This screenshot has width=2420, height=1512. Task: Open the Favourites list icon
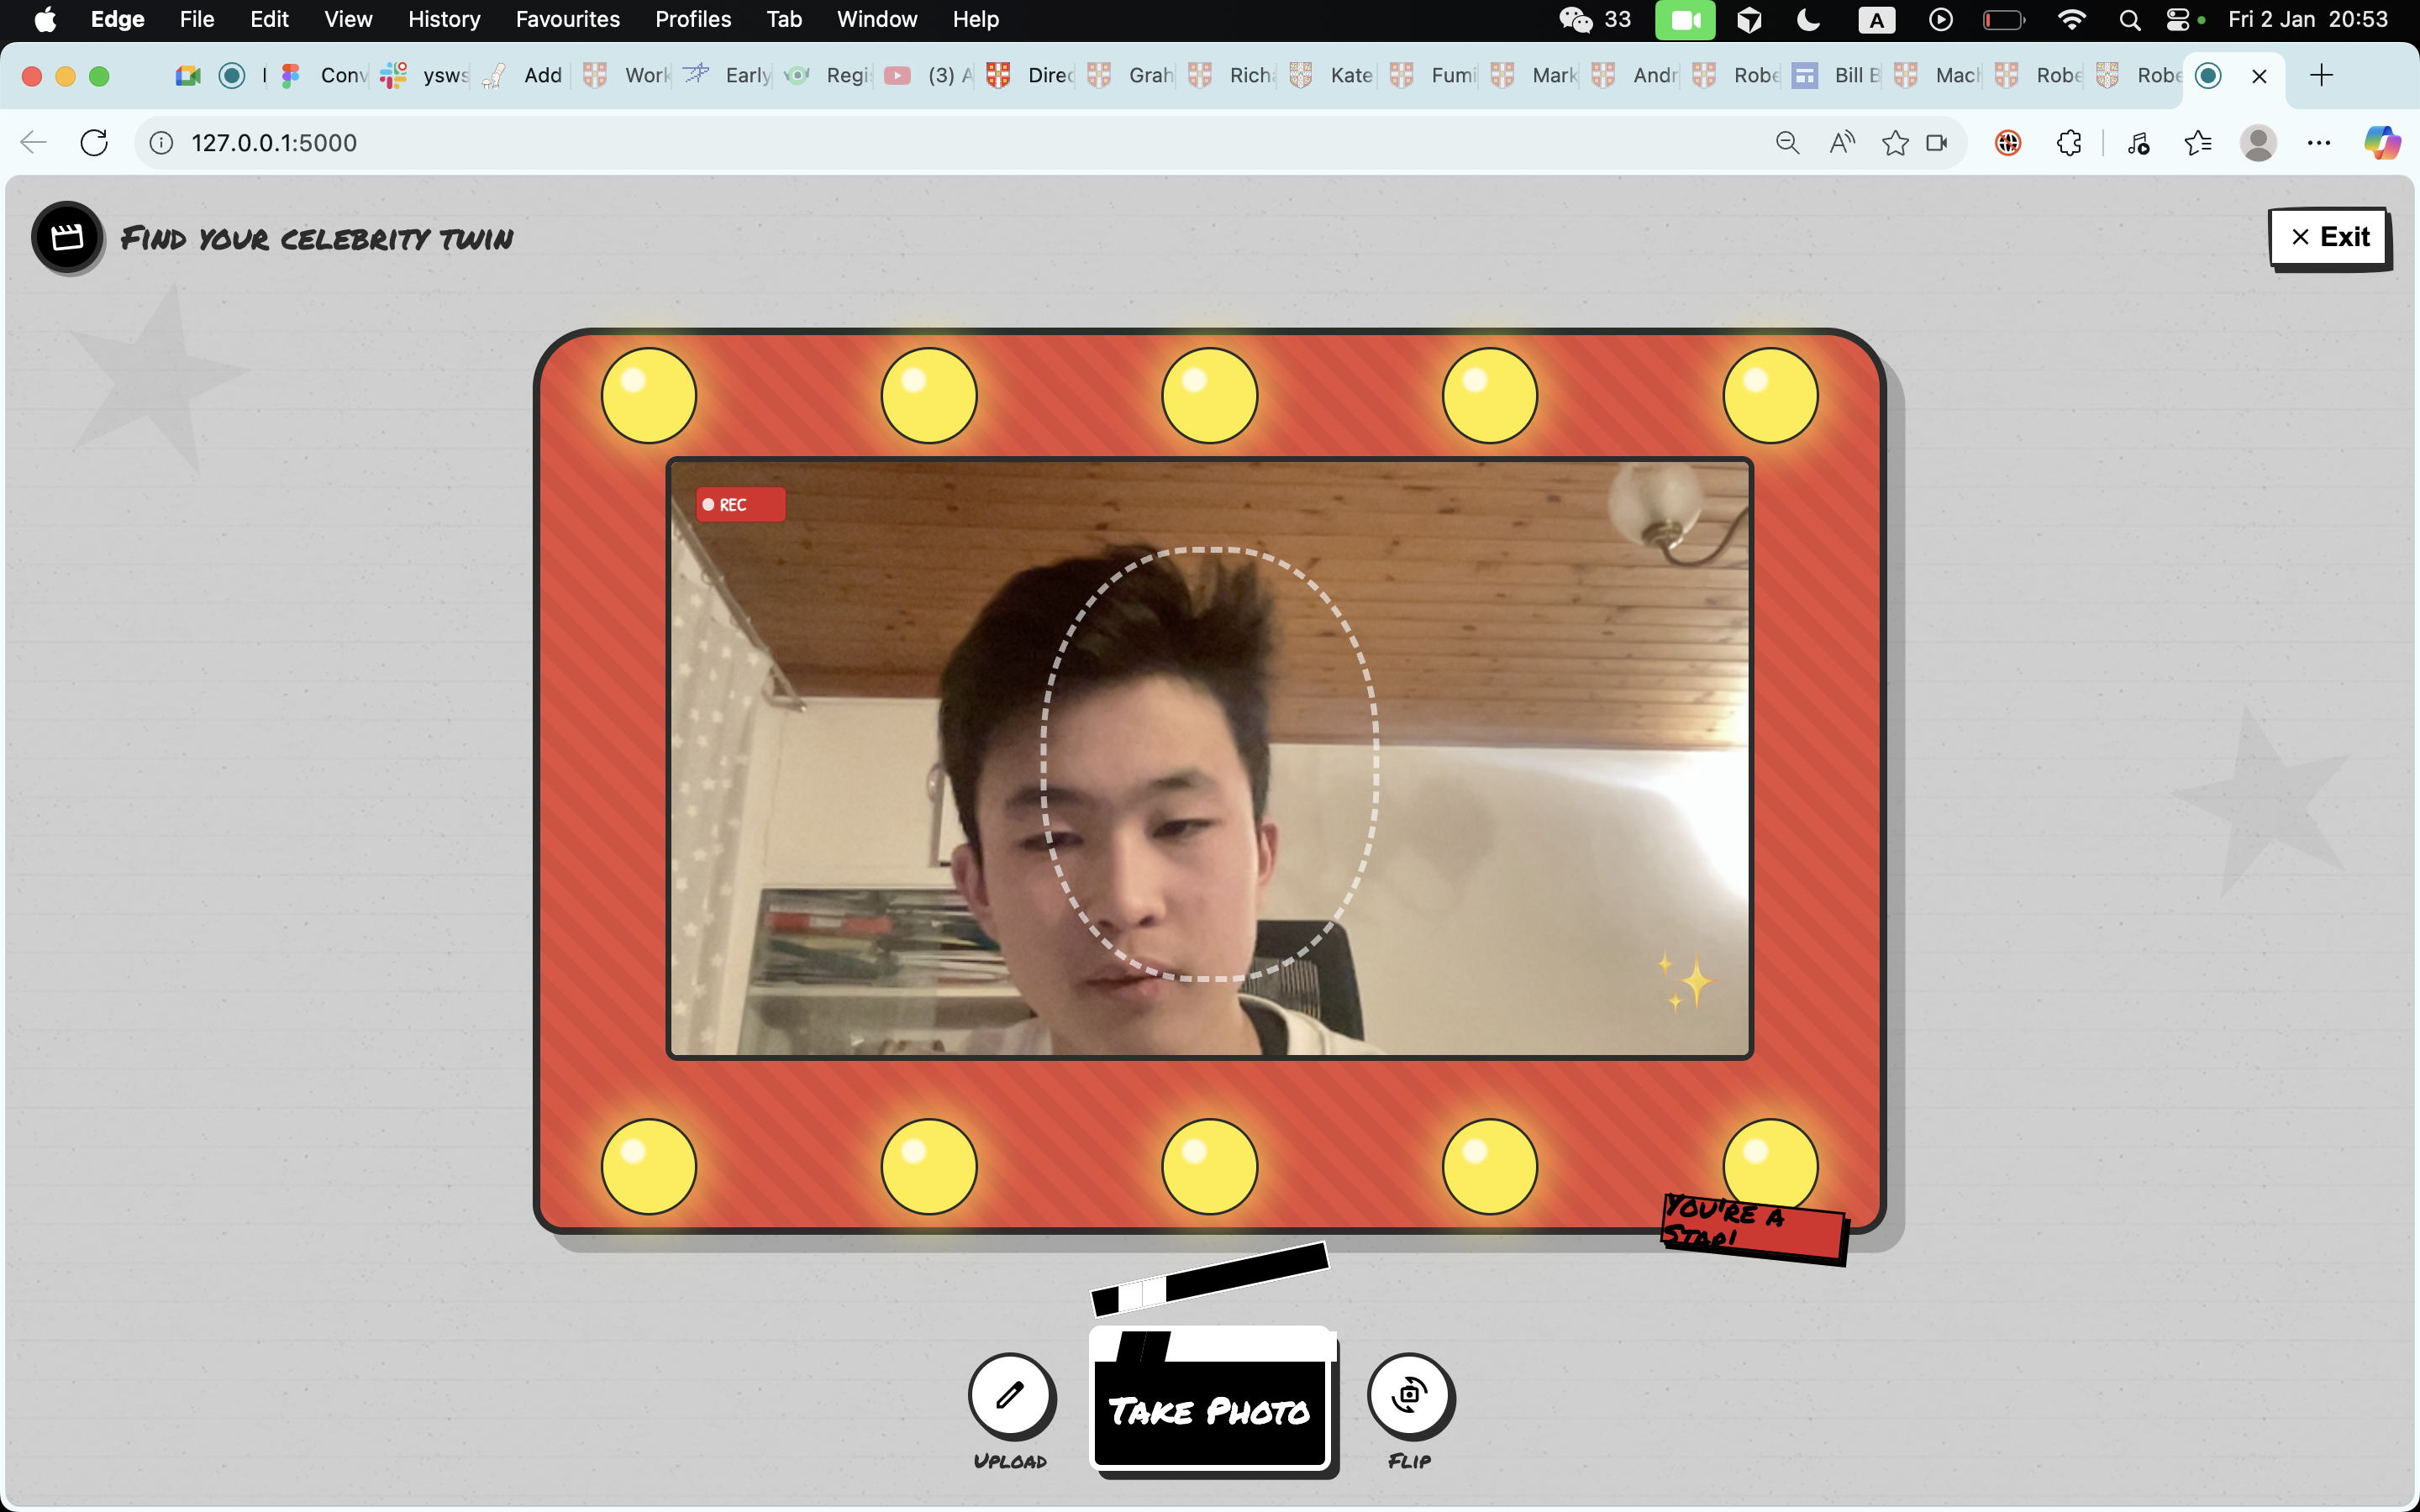pyautogui.click(x=2197, y=143)
